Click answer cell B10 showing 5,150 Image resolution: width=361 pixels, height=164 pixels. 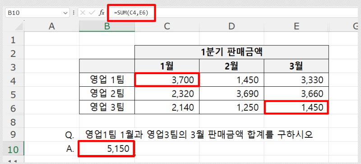pos(107,149)
